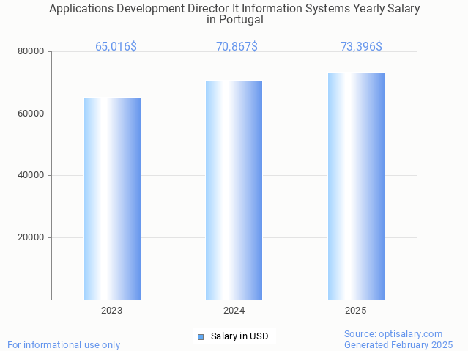
Task: Select the 40000 y-axis tick label
Action: coord(31,176)
